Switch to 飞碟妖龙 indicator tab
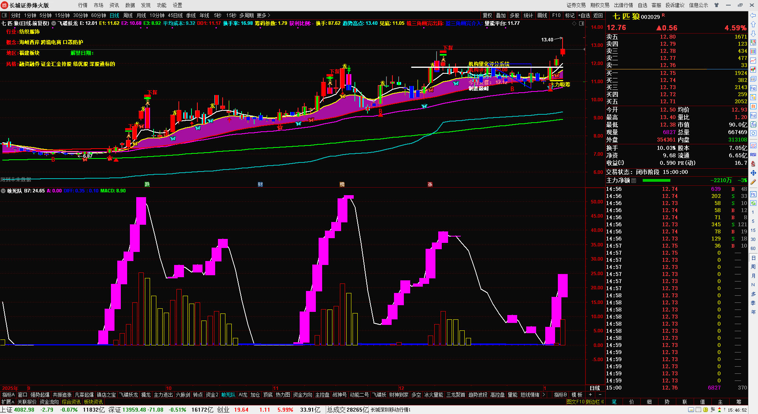 pos(129,395)
